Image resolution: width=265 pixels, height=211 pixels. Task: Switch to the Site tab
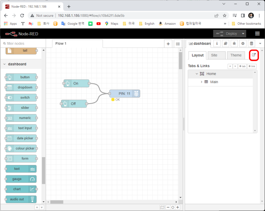[x=214, y=55]
